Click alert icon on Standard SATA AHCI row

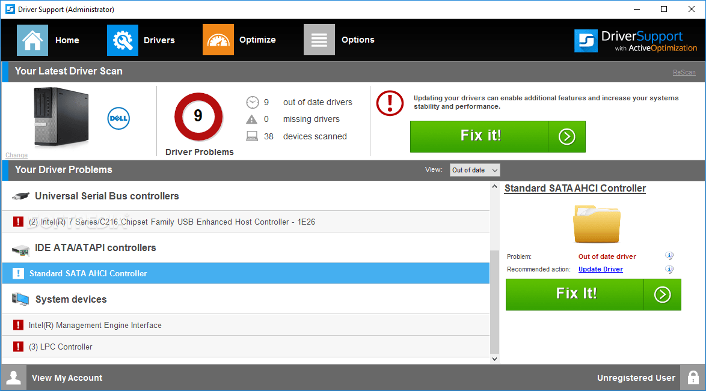[x=18, y=273]
